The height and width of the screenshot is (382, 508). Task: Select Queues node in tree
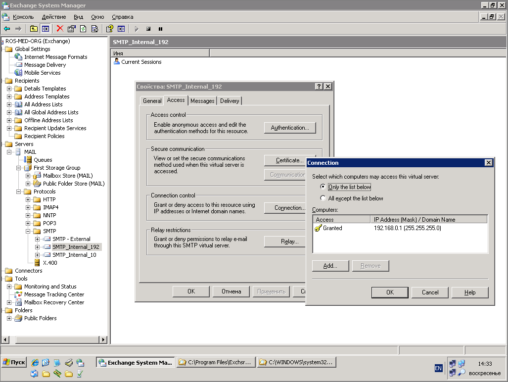coord(43,160)
